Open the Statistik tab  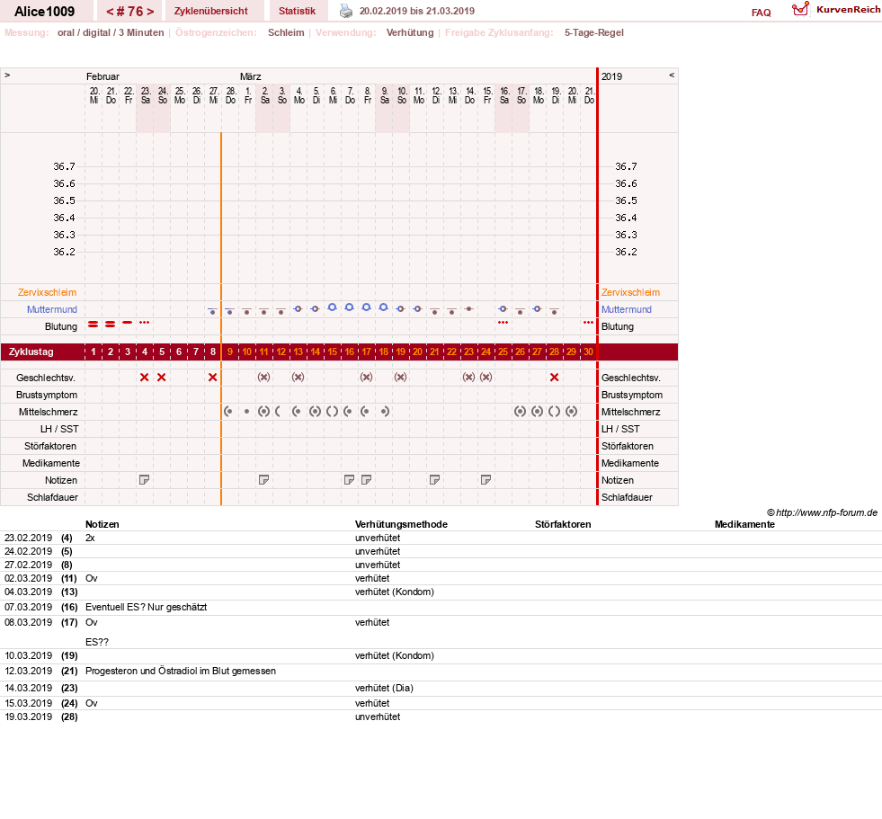pos(297,11)
